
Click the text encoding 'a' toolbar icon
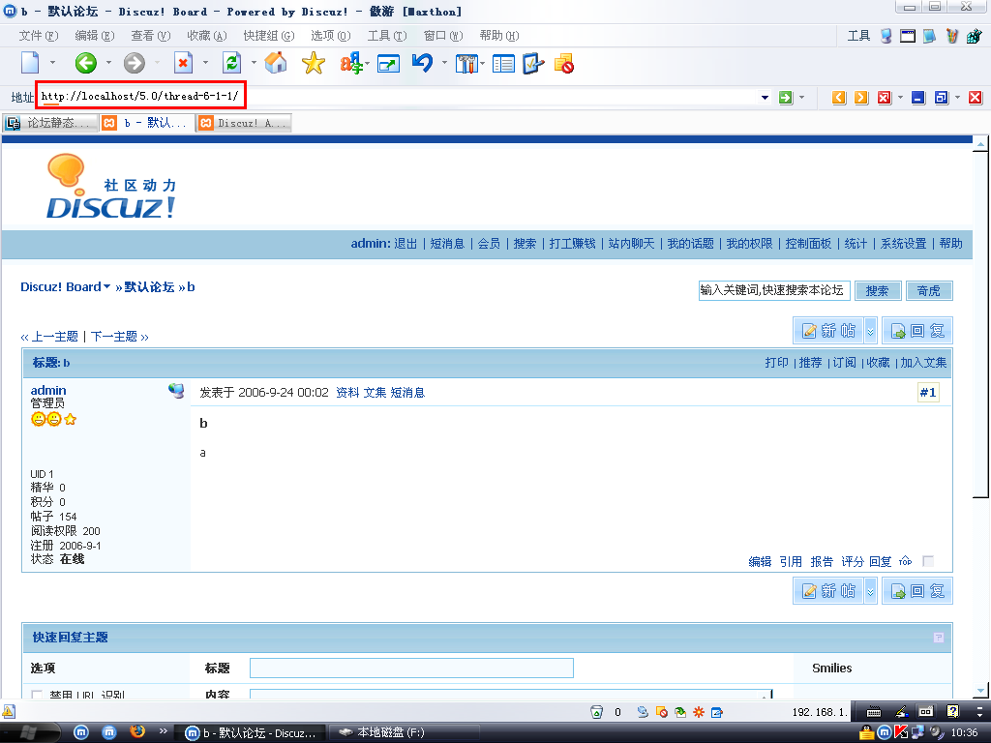coord(351,63)
